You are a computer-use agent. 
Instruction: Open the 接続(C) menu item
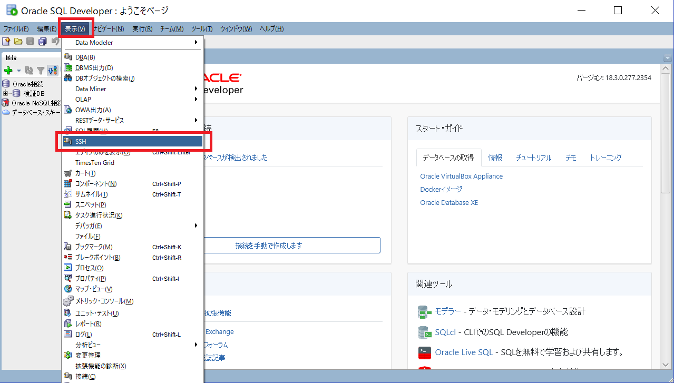tap(132, 376)
